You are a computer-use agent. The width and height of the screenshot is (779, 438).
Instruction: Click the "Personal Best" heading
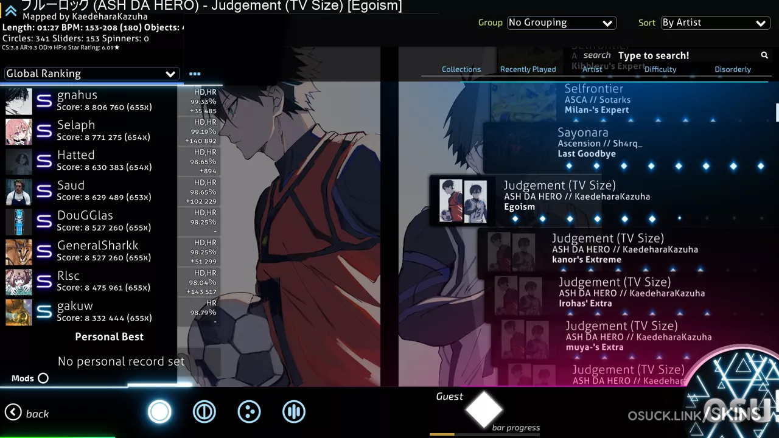(x=110, y=337)
